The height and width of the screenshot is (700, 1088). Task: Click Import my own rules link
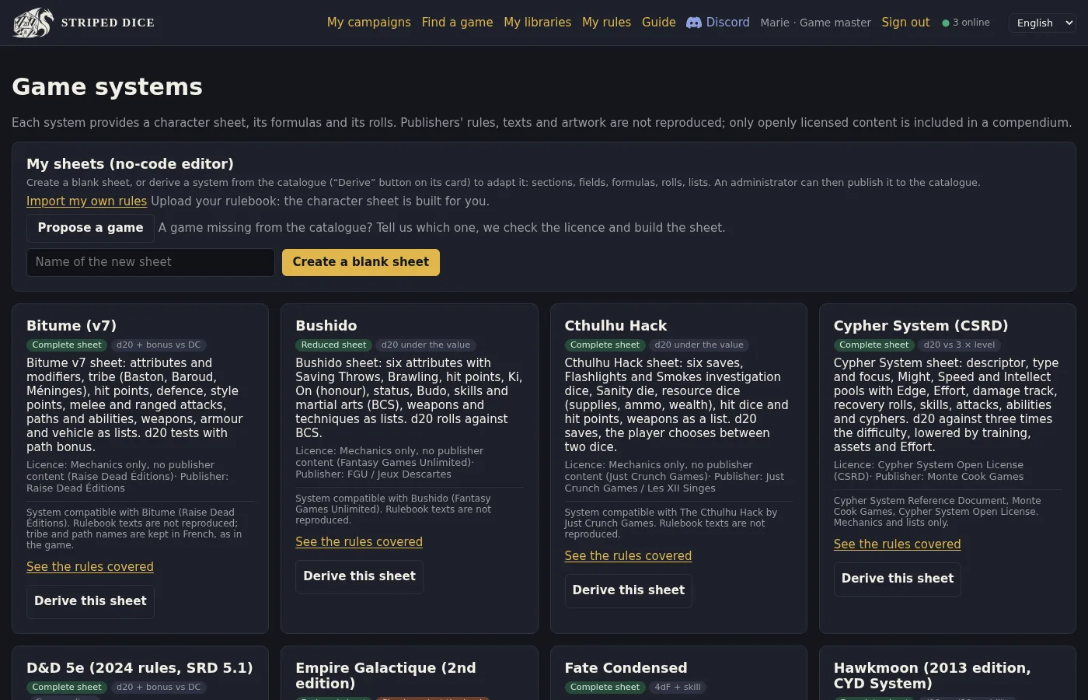(86, 201)
